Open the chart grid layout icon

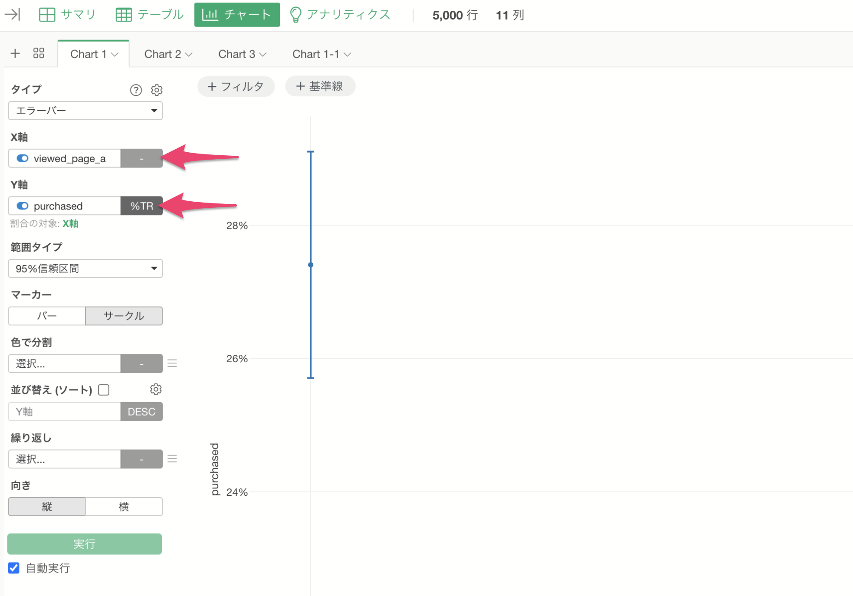39,53
